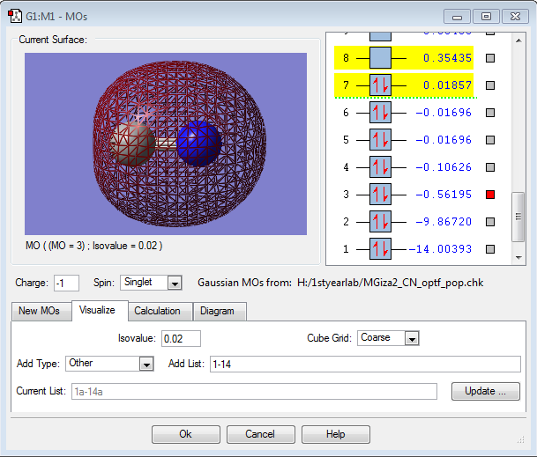Click energy value -0.10626
The height and width of the screenshot is (457, 537).
(444, 167)
